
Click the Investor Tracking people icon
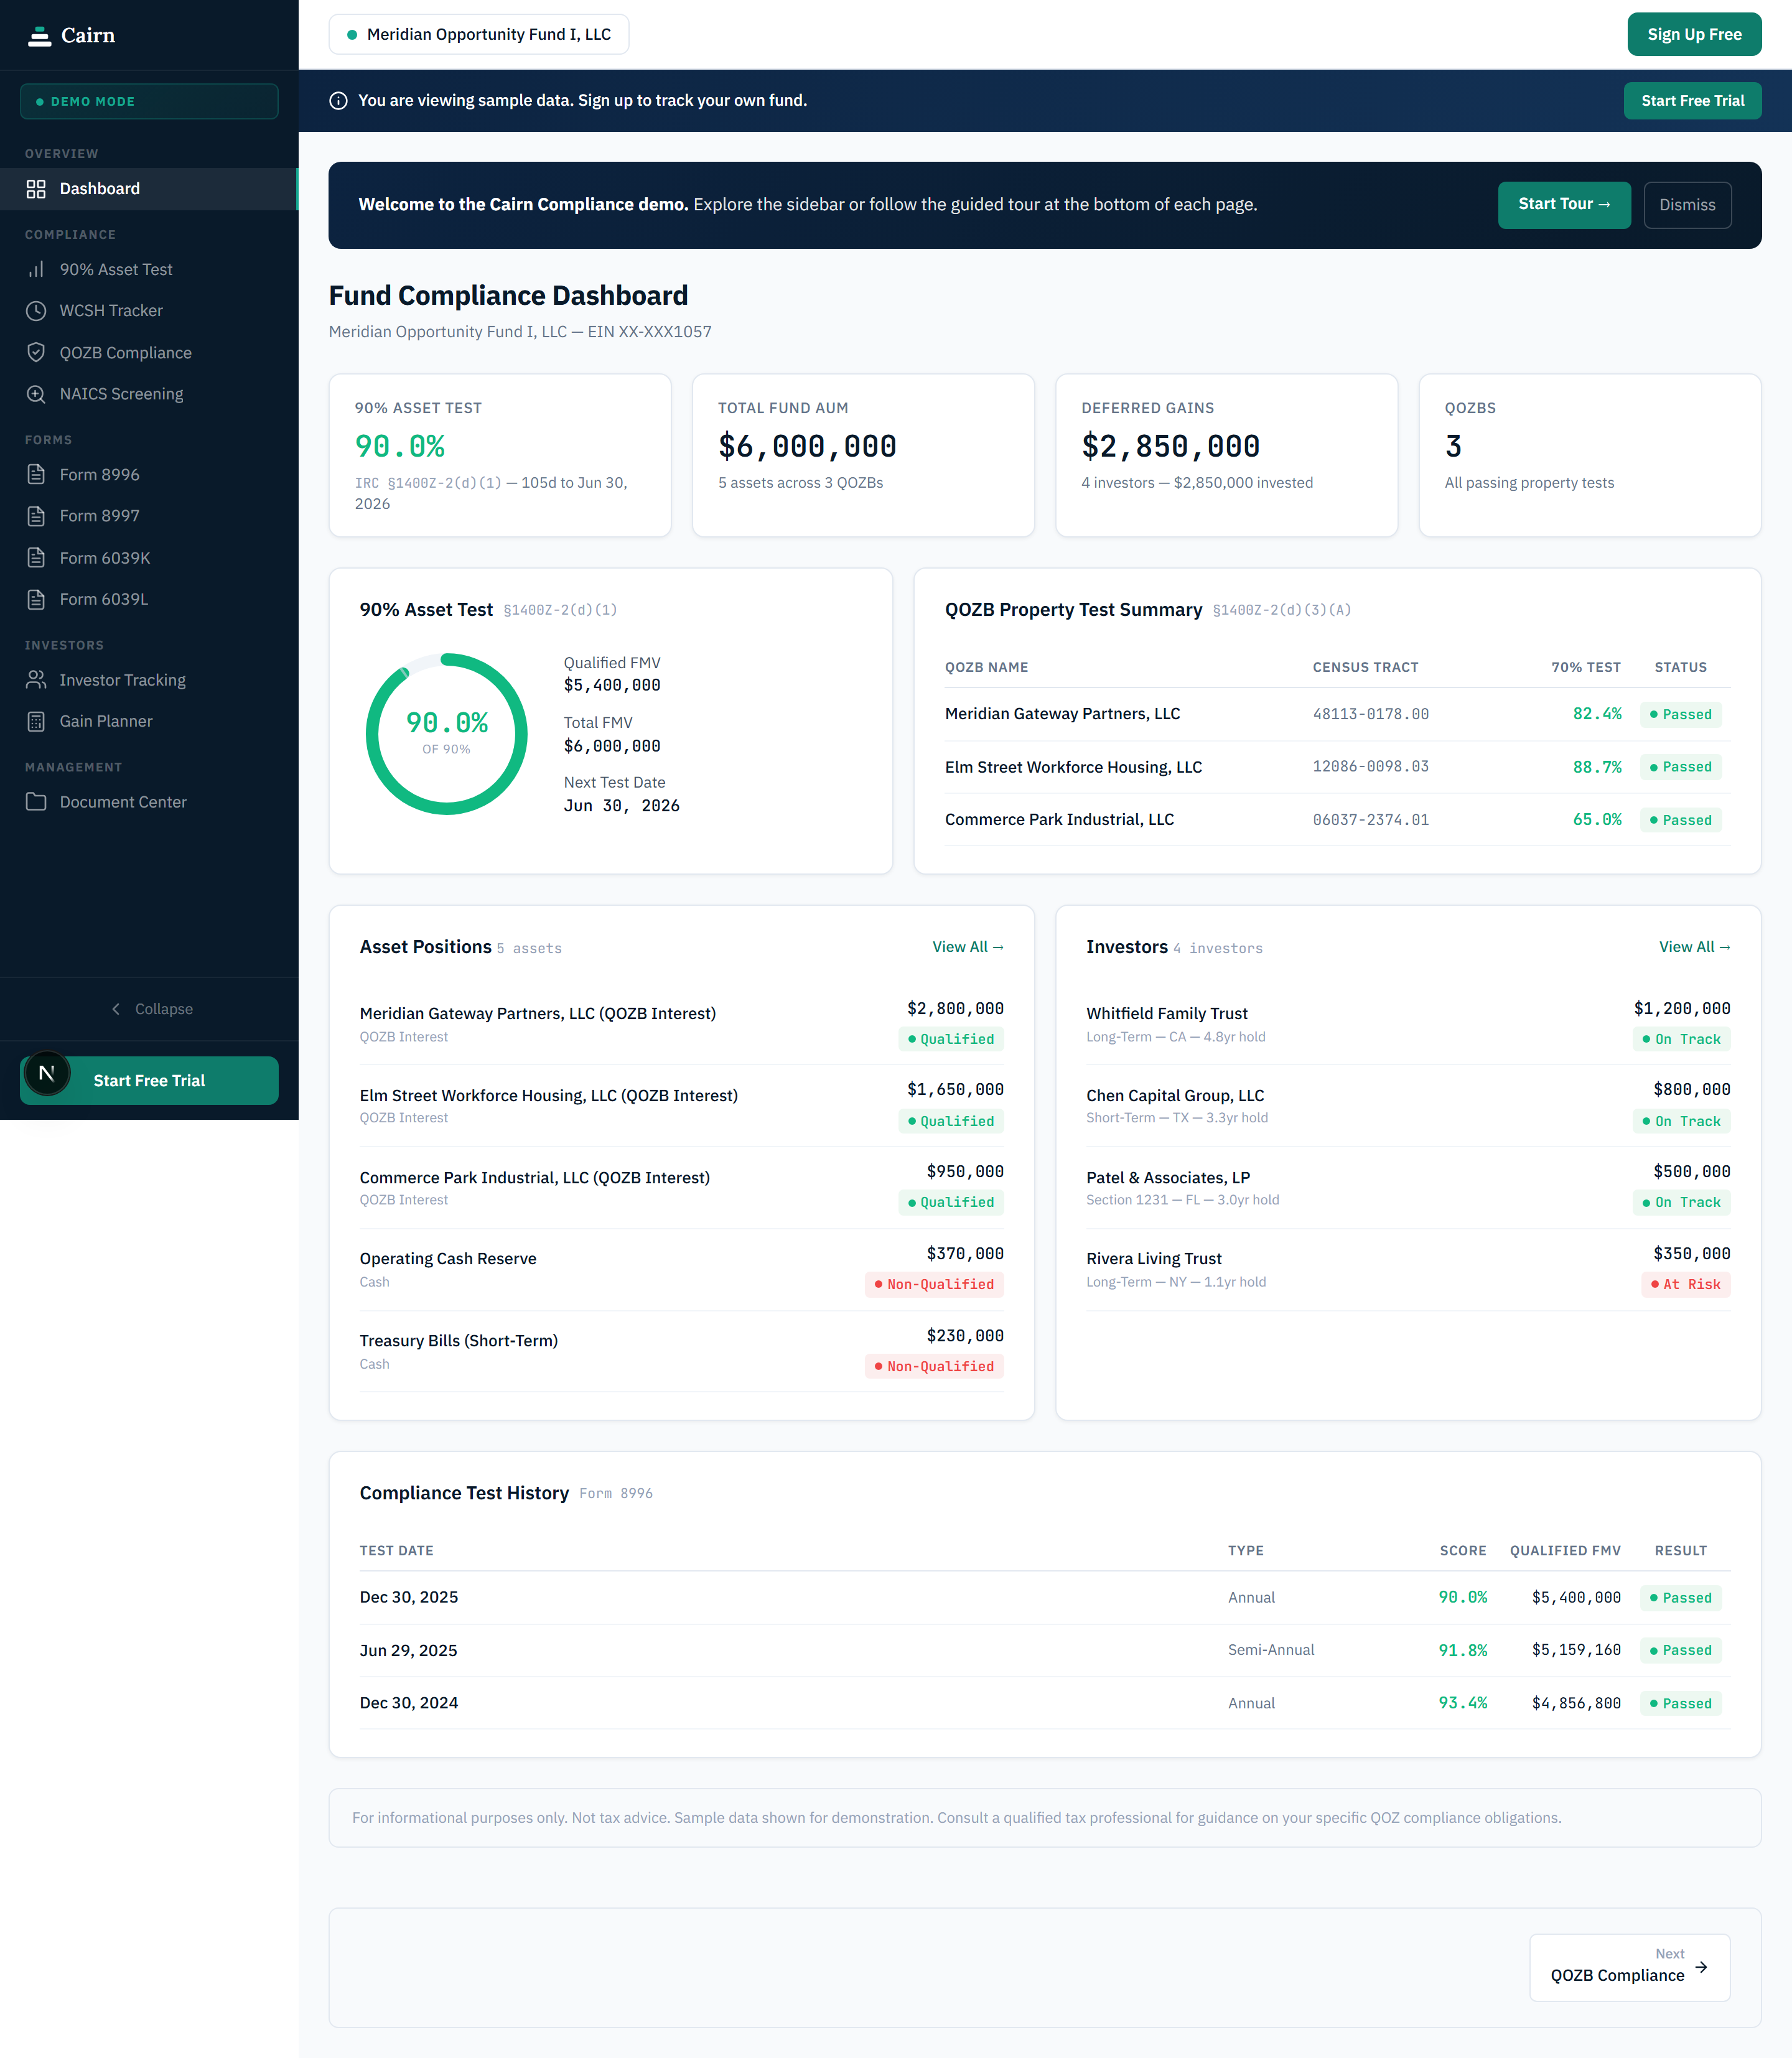click(36, 680)
